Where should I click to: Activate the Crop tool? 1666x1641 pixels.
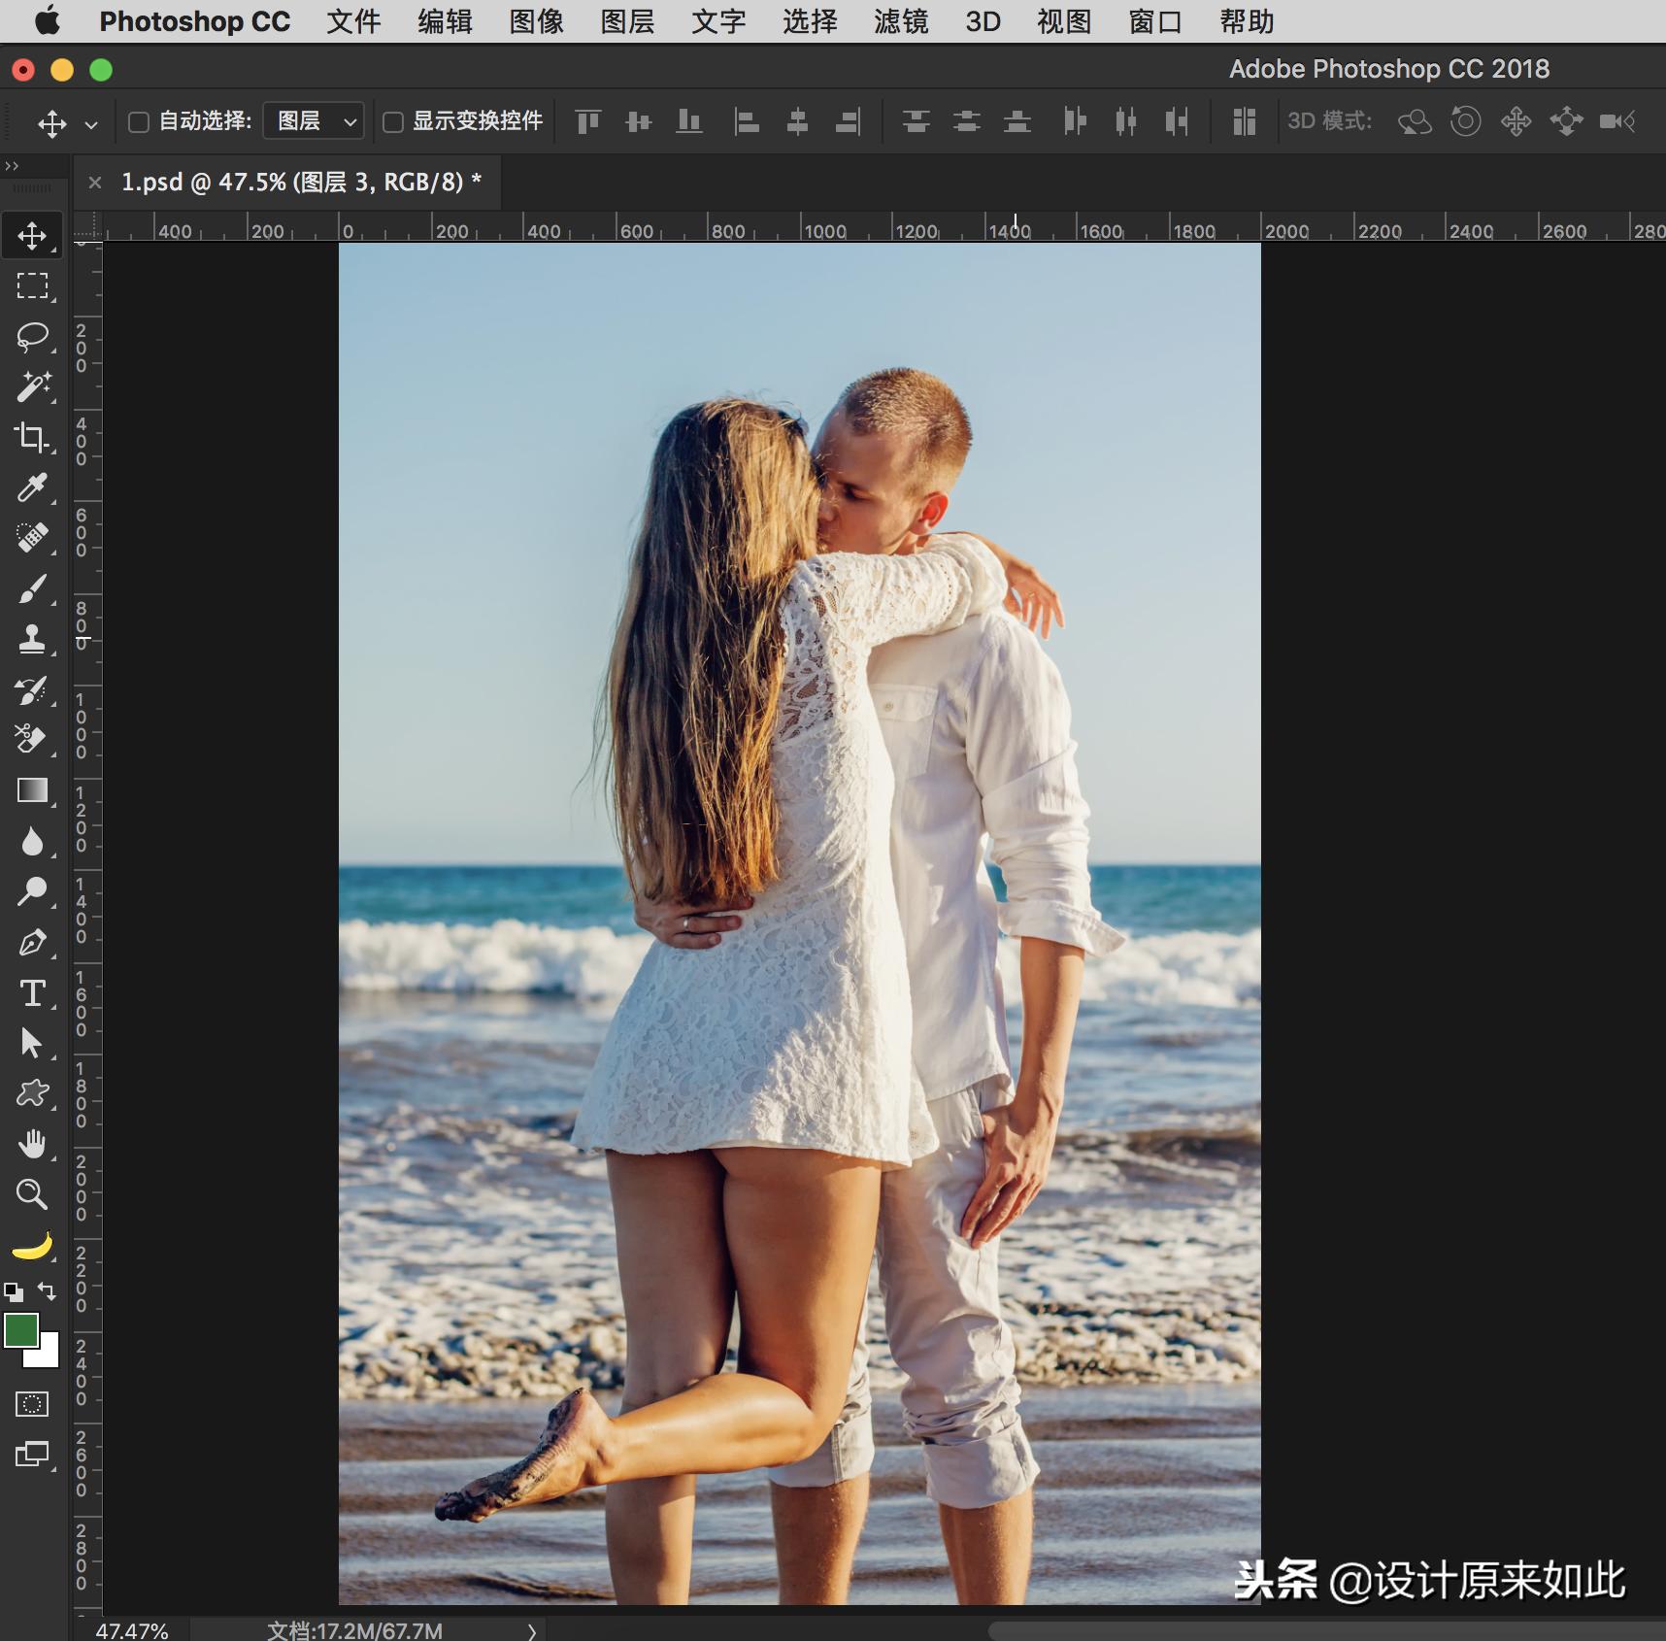[32, 437]
